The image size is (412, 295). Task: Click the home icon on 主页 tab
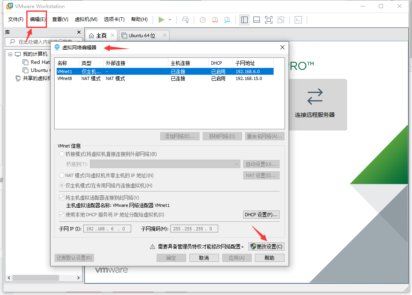[91, 36]
